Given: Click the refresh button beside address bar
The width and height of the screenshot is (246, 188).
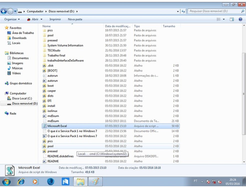Looking at the screenshot, I should pyautogui.click(x=183, y=11).
